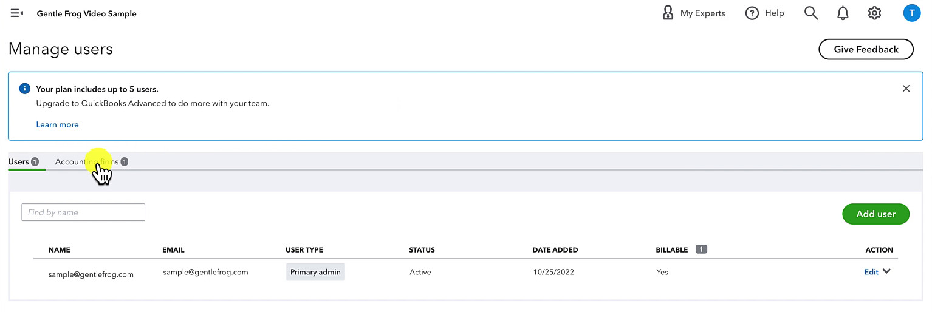Viewport: 932px width, 312px height.
Task: Open My Experts person icon
Action: [x=668, y=13]
